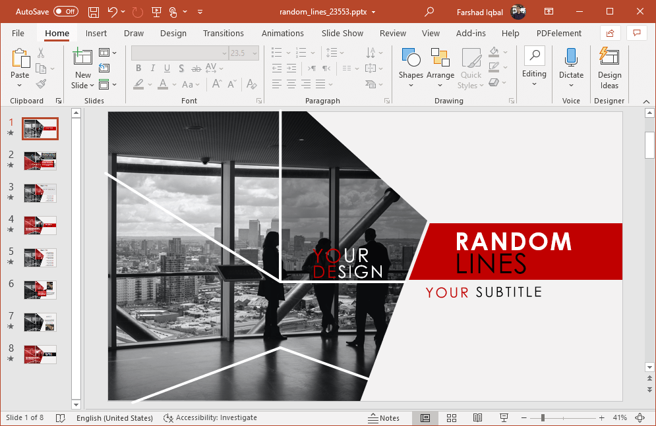Expand the New Slide dropdown
The image size is (656, 426).
point(83,85)
